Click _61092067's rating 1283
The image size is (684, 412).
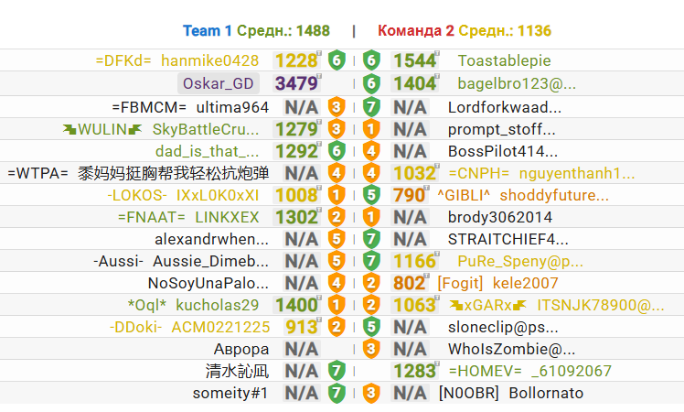click(x=415, y=371)
